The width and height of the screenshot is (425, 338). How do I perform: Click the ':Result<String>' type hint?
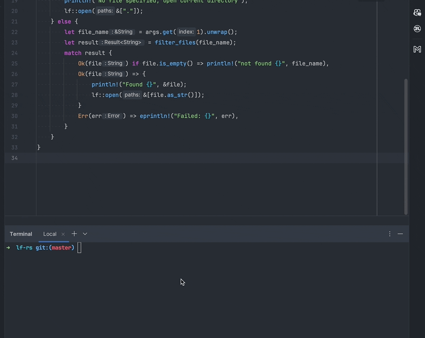tap(122, 42)
